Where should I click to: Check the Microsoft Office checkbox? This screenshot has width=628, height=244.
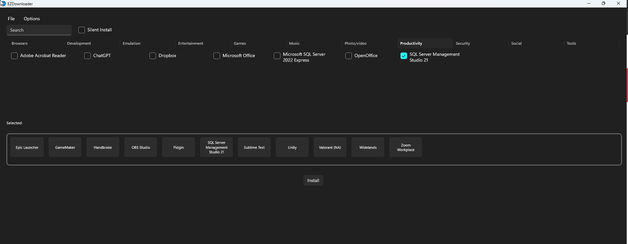(x=217, y=56)
